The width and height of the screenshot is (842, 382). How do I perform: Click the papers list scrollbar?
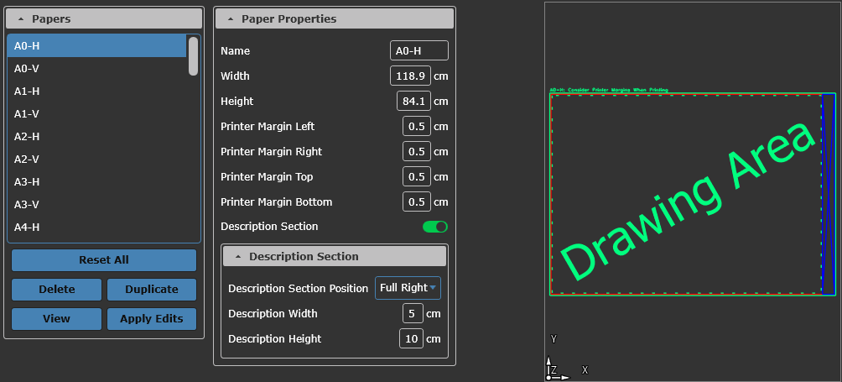click(x=193, y=56)
